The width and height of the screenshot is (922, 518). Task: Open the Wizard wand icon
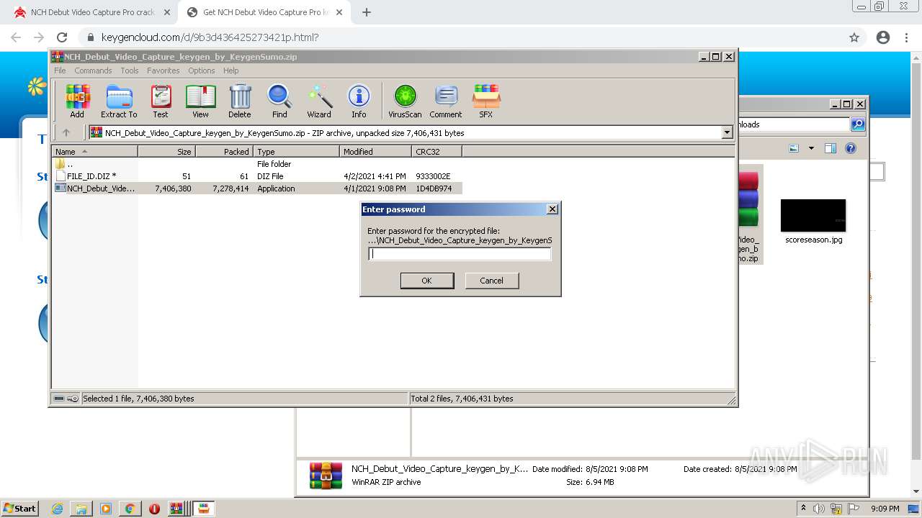[319, 101]
